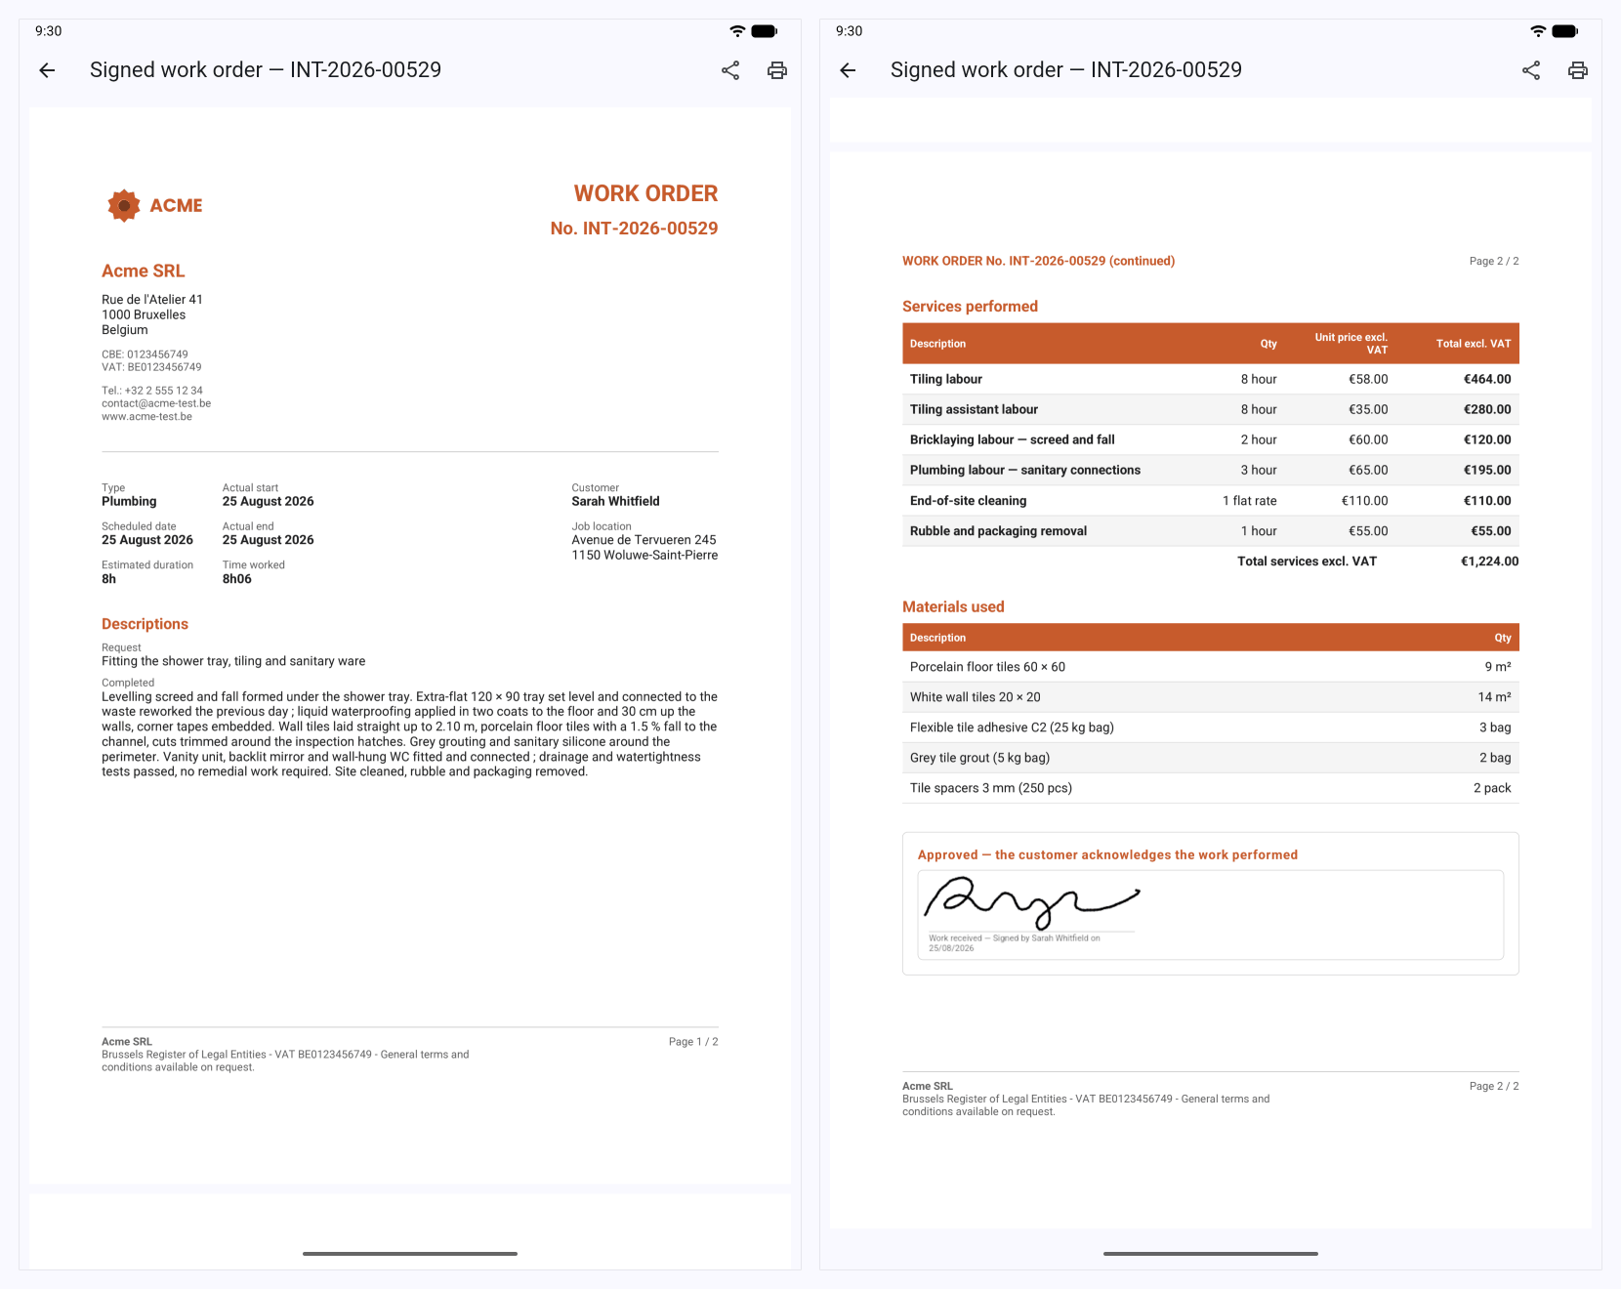1621x1289 pixels.
Task: Click the 'Unit price excl. VAT' column header
Action: (1351, 344)
